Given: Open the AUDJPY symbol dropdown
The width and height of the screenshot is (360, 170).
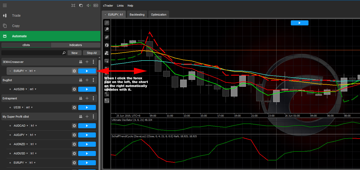Looking at the screenshot, I should [21, 135].
